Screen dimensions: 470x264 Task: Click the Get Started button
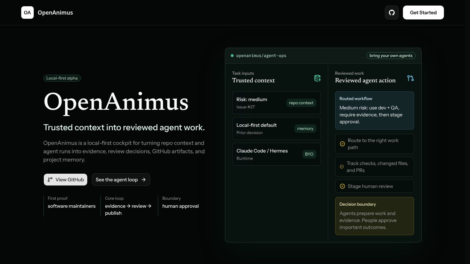(423, 13)
